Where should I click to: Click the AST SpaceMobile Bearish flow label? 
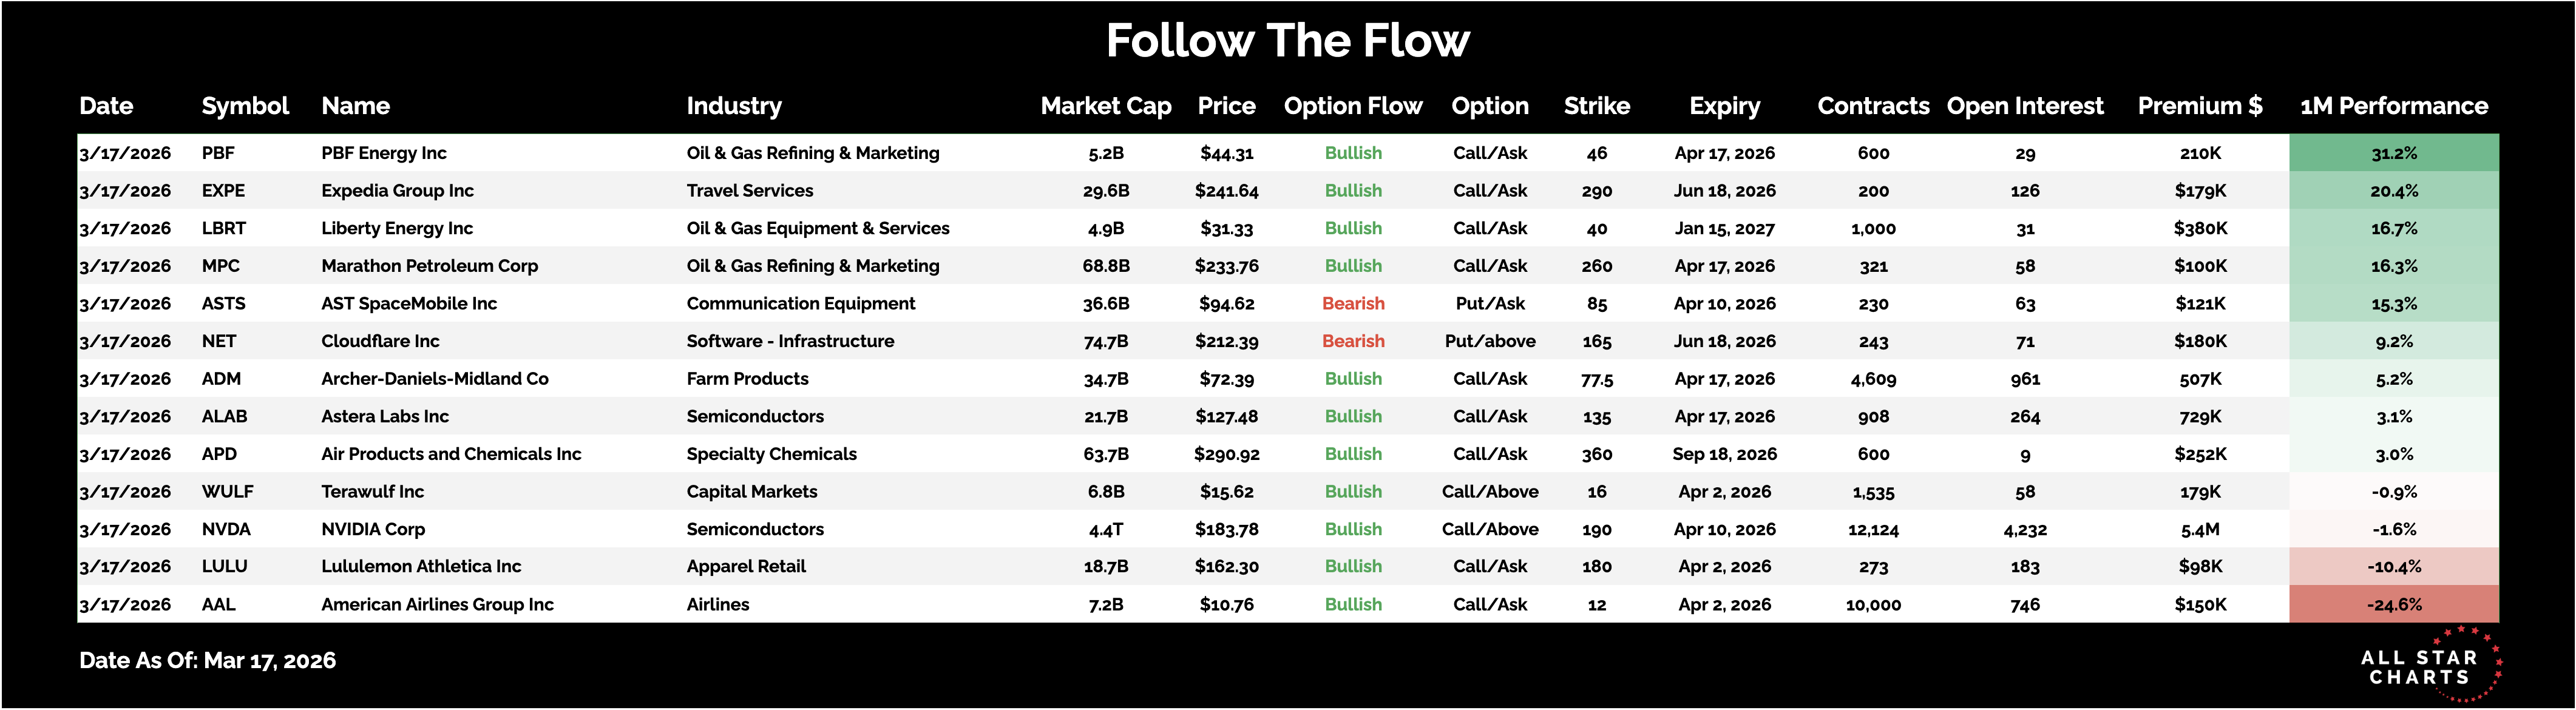(1353, 304)
